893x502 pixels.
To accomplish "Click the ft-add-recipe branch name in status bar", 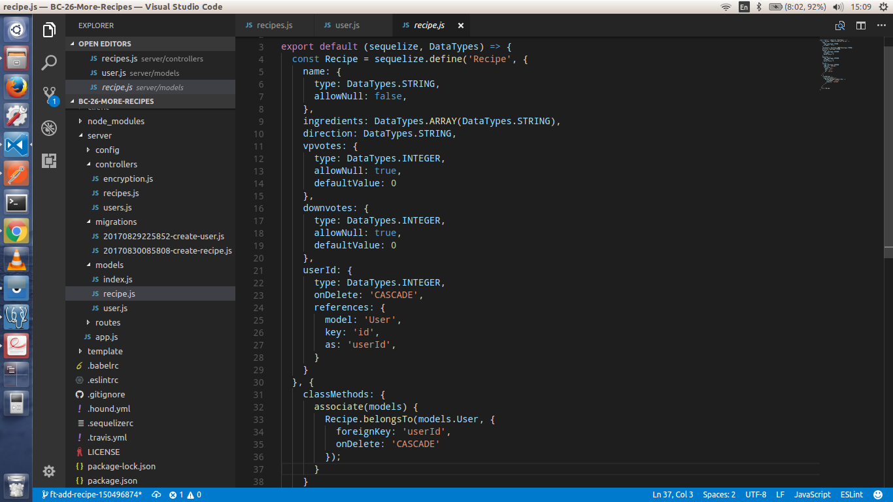I will 95,495.
